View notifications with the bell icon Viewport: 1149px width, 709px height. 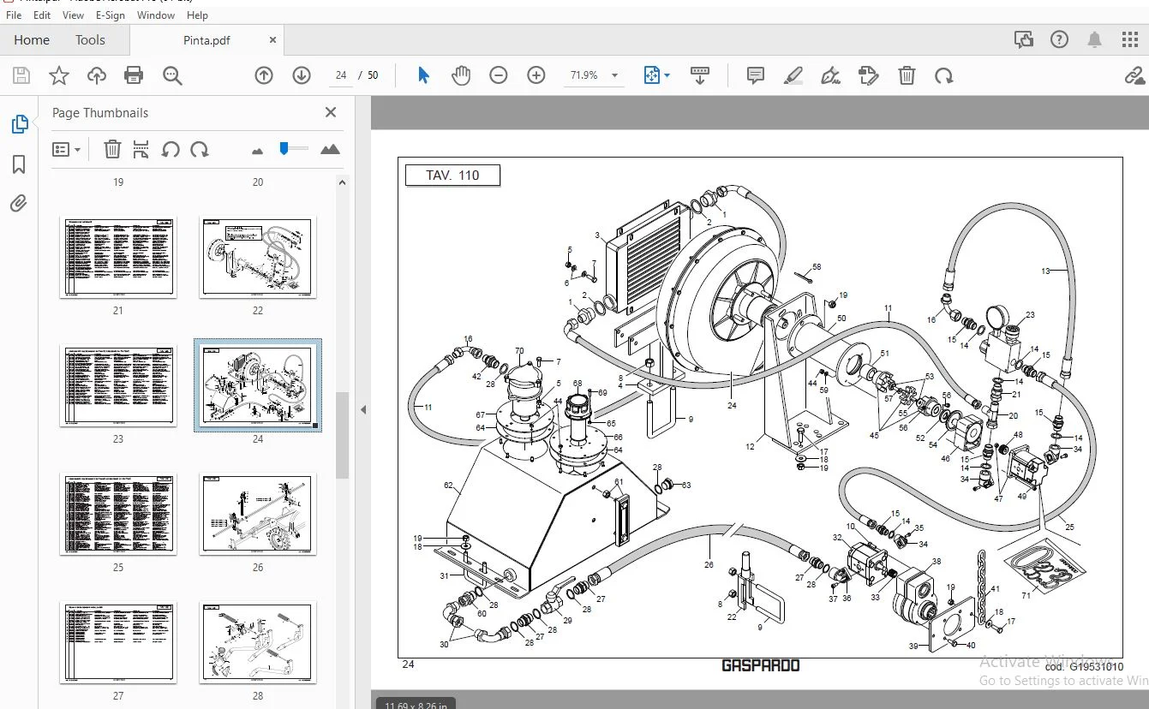point(1095,39)
